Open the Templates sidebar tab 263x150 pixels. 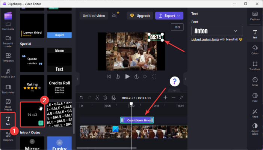click(x=8, y=57)
